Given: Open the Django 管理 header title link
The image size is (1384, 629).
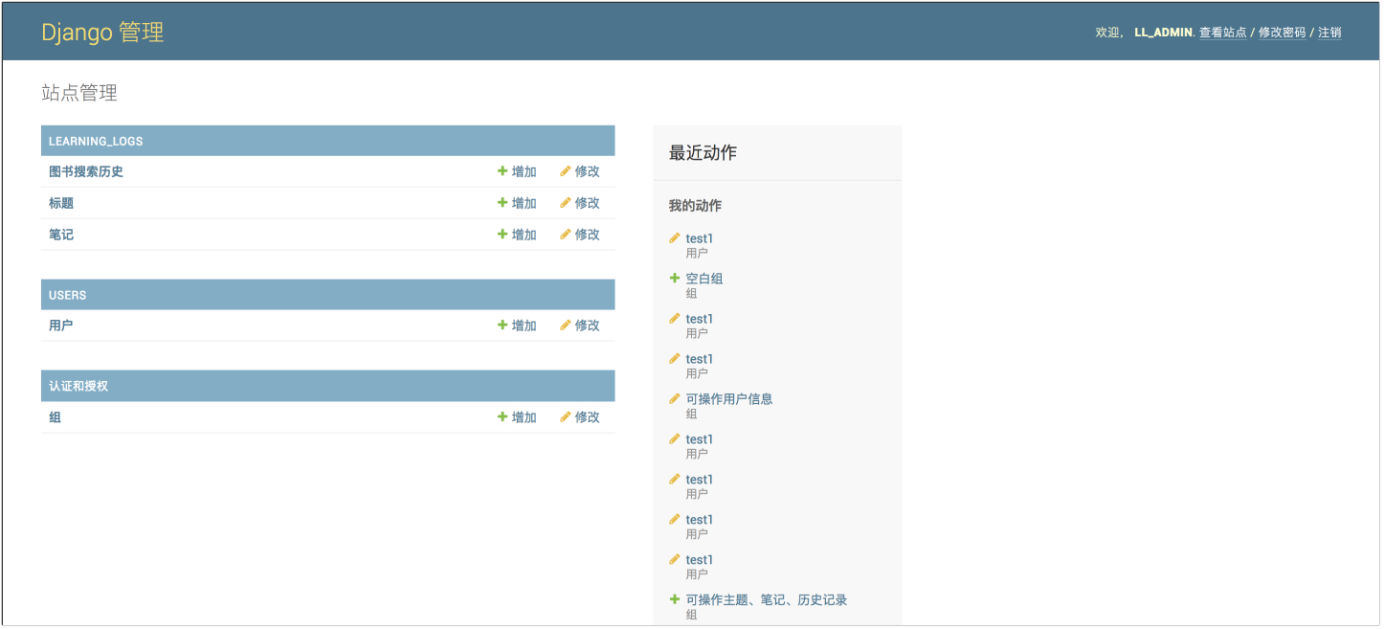Looking at the screenshot, I should [102, 32].
